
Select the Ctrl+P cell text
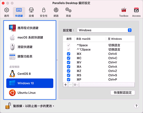coord(113,79)
